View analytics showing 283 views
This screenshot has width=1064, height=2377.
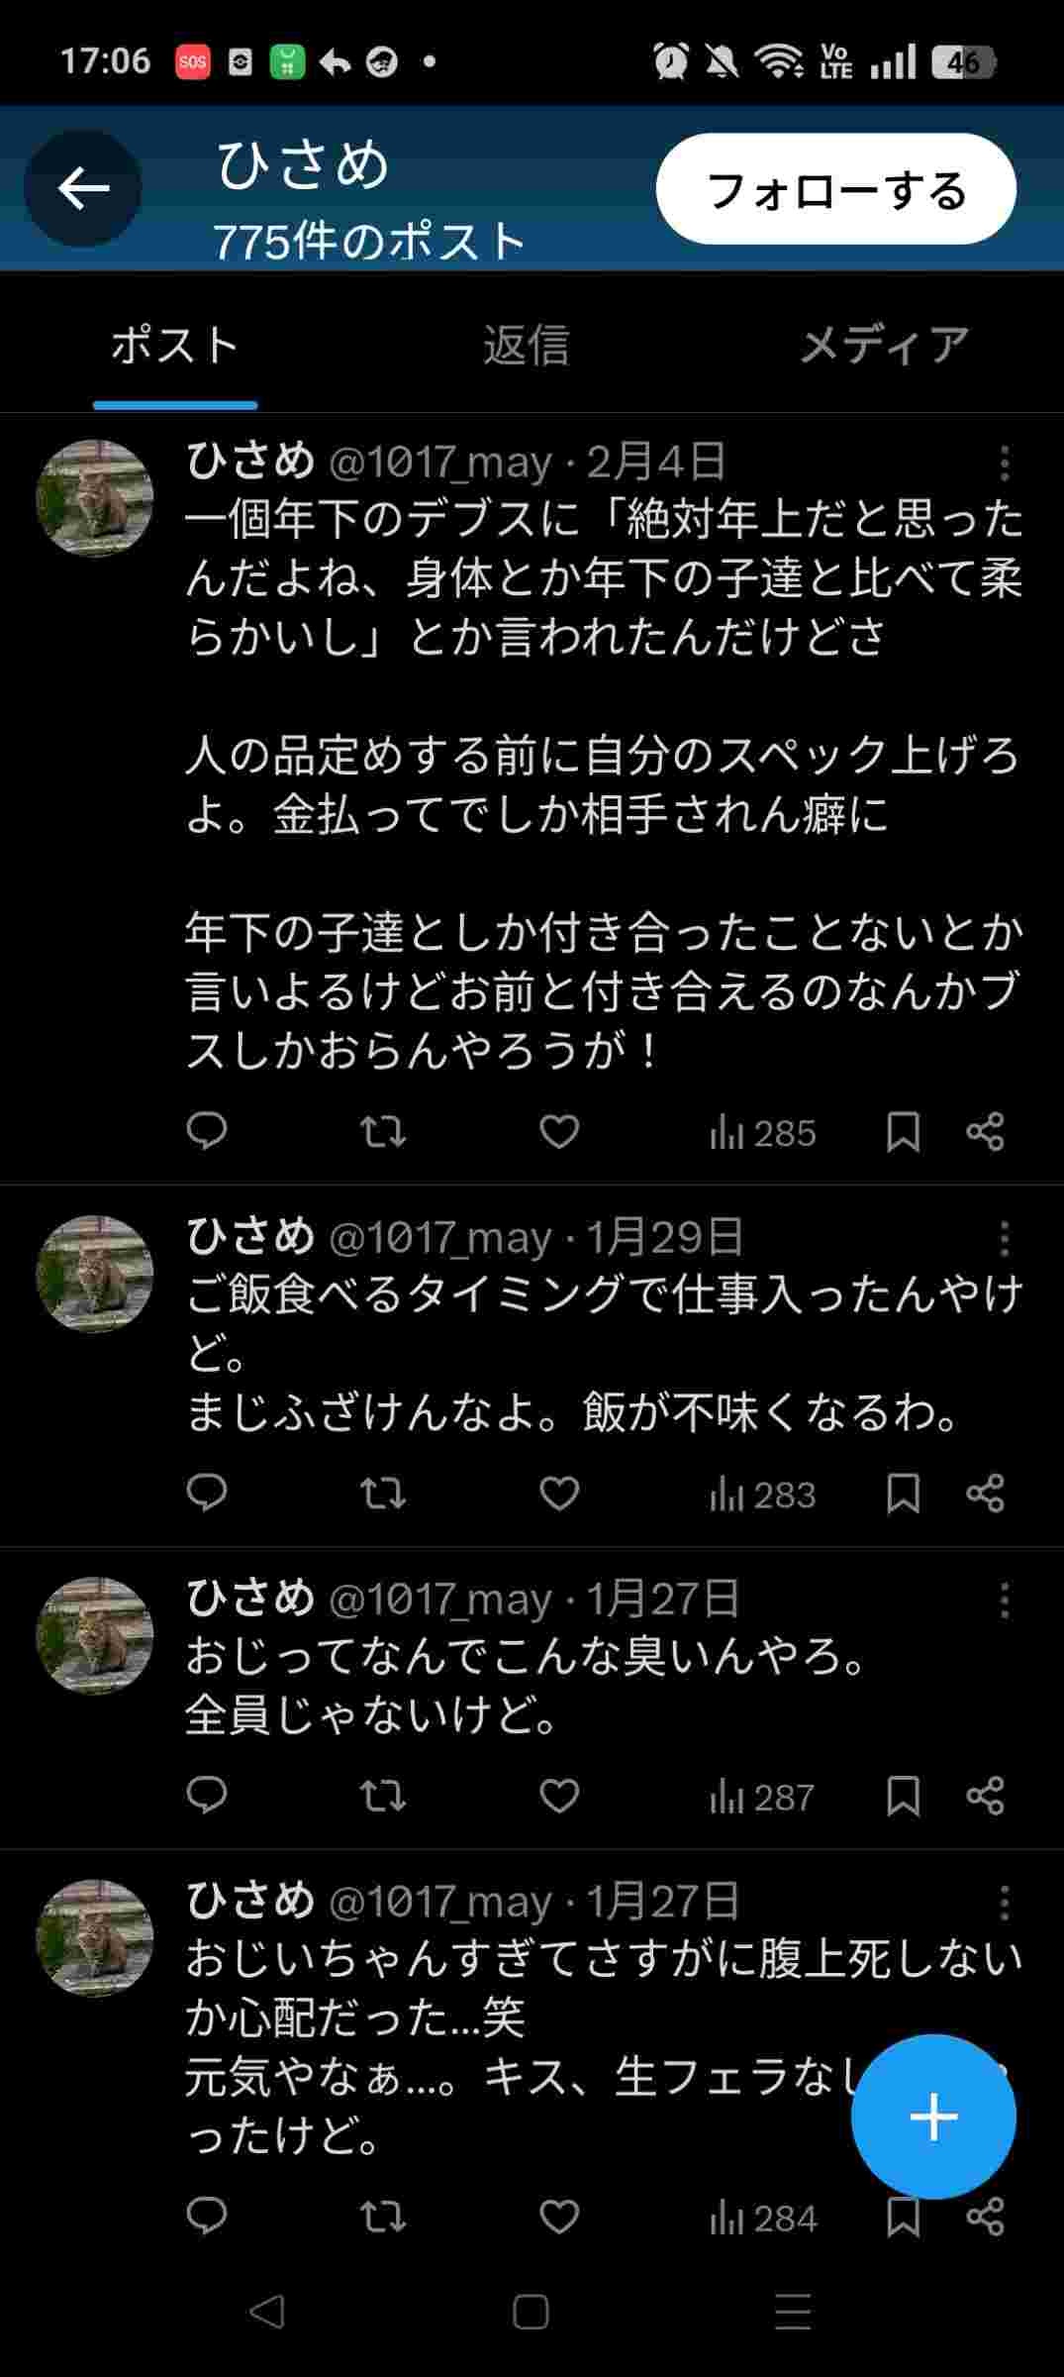[x=762, y=1494]
